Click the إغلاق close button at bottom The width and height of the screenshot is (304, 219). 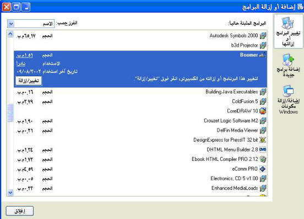[x=20, y=211]
